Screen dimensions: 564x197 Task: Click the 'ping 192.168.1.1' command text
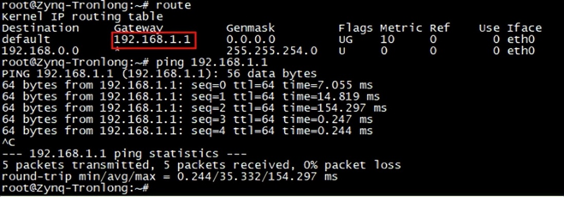(x=212, y=63)
